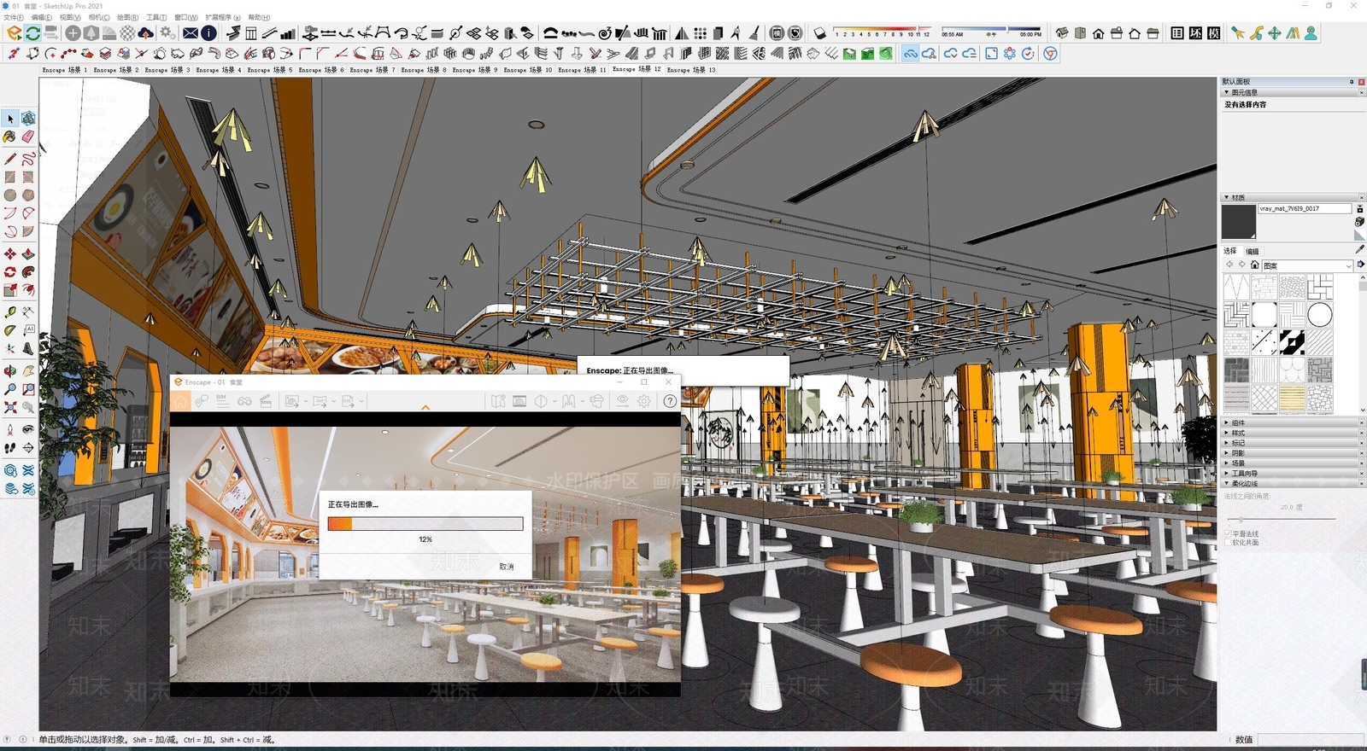The width and height of the screenshot is (1367, 751).
Task: Select the Rotate tool
Action: tap(10, 272)
